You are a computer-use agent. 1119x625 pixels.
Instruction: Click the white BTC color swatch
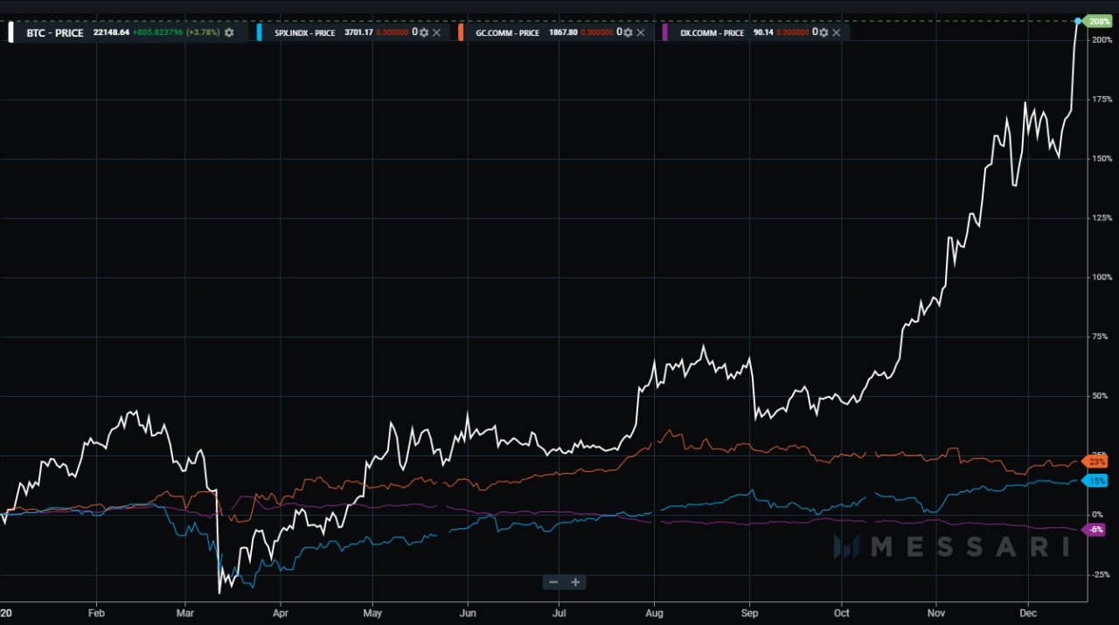10,32
